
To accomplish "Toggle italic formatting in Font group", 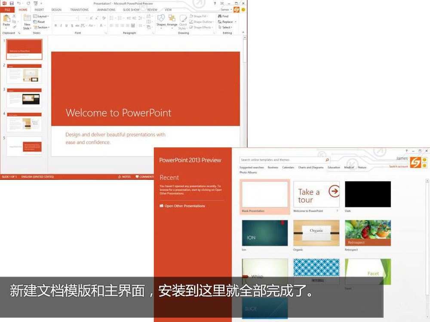I will [x=61, y=26].
